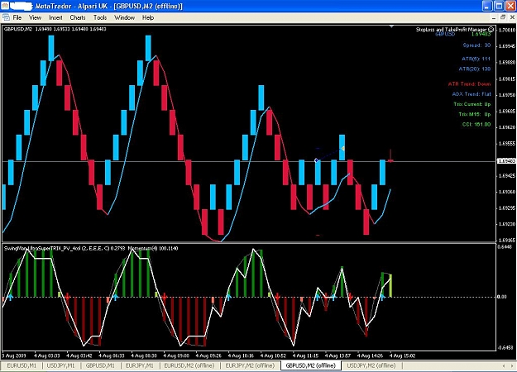Click the yellow arrow marker on the chart
This screenshot has height=372, width=517.
[343, 149]
